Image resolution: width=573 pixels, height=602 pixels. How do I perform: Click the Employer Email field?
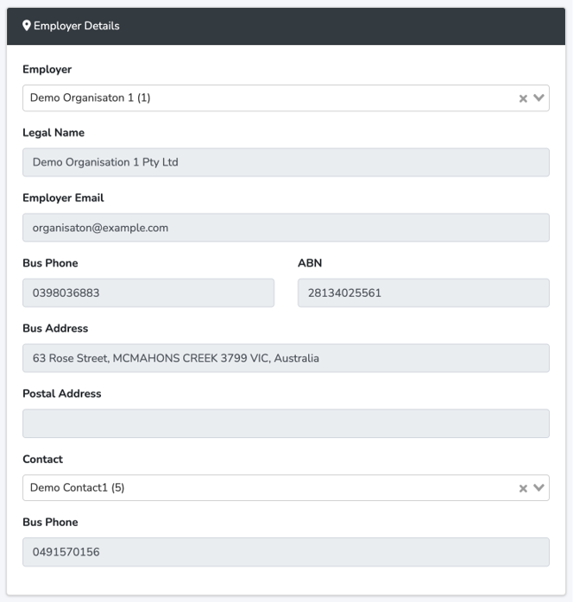pos(286,228)
